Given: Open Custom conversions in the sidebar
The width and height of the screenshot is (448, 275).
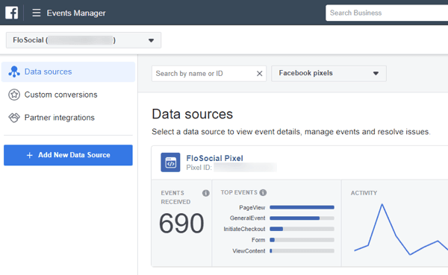Looking at the screenshot, I should [x=68, y=95].
